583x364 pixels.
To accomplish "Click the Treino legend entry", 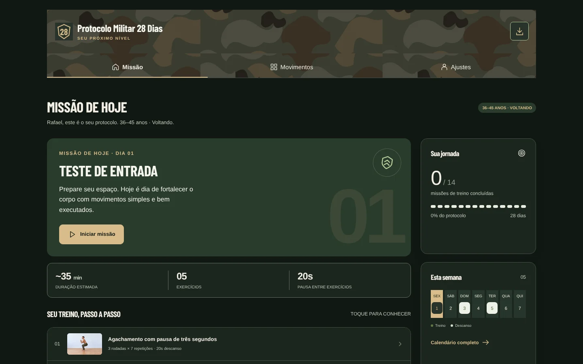I will click(438, 326).
